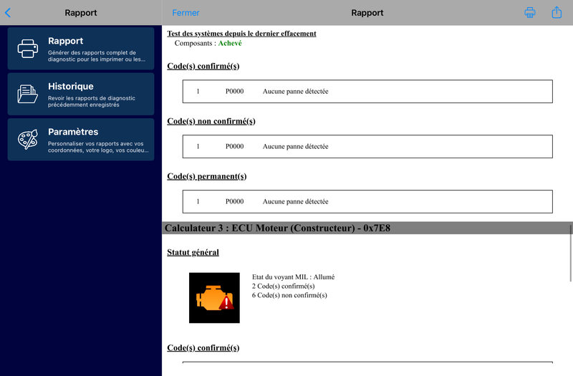Click the confirmed code P0000 row
The width and height of the screenshot is (573, 376).
[x=367, y=92]
